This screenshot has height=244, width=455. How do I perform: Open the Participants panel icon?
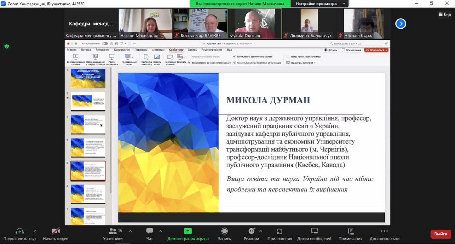[x=113, y=231]
